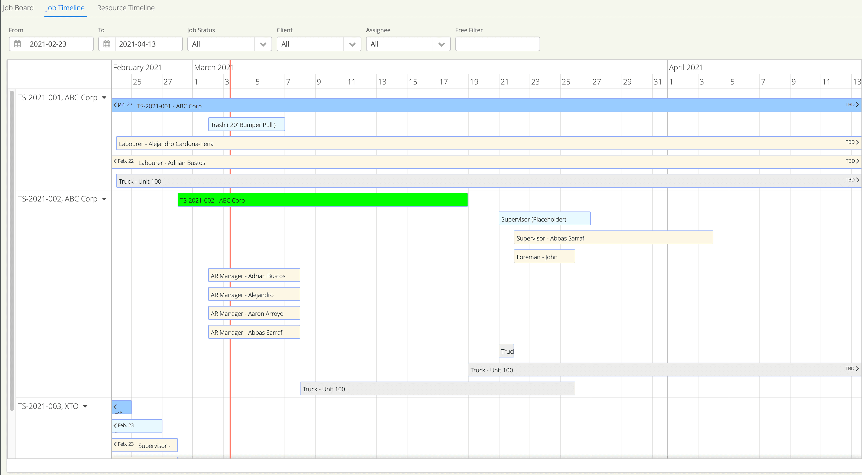Open the Job Status dropdown

[x=263, y=44]
